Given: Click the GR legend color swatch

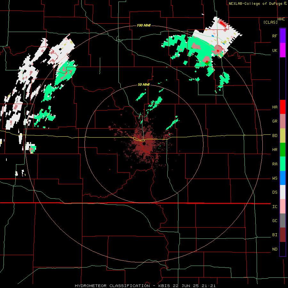Looking at the screenshot, I should click(x=283, y=121).
